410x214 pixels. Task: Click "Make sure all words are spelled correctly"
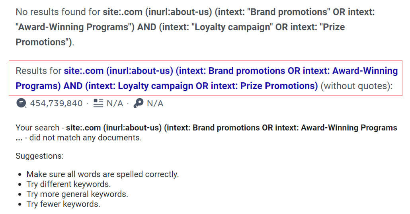coord(103,174)
